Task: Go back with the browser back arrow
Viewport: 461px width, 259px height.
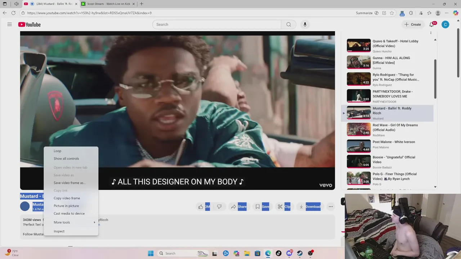Action: (5, 13)
